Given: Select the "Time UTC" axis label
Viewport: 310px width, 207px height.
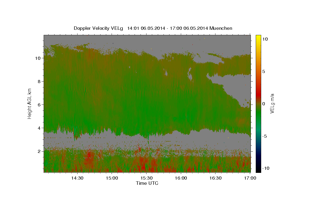Looking at the screenshot, I should click(147, 183).
